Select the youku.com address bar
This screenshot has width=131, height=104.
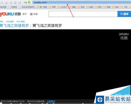82,2
